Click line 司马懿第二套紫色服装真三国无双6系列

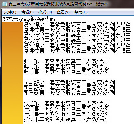tap(69, 93)
